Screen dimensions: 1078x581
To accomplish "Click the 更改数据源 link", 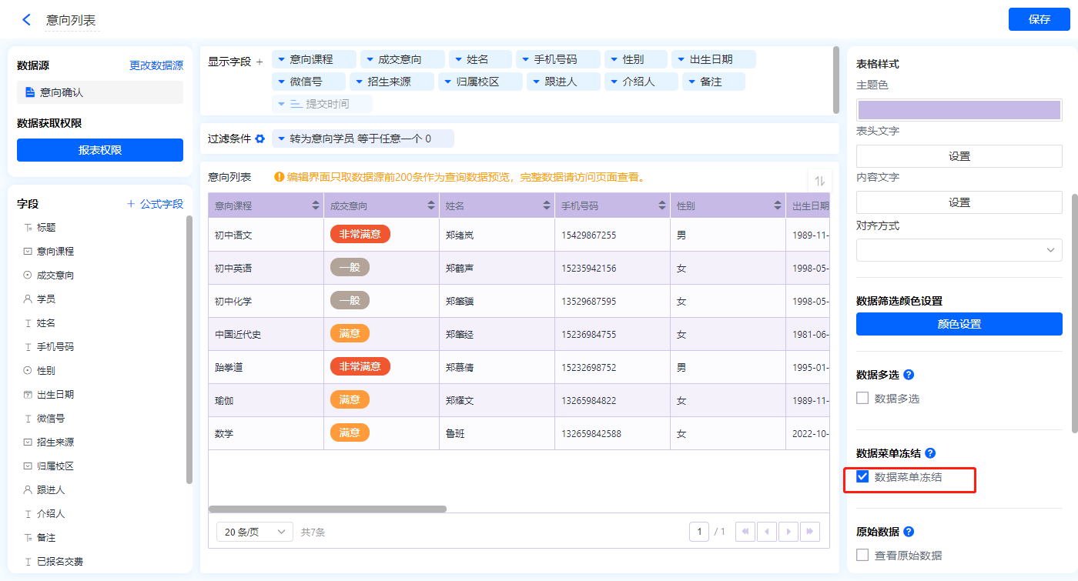I will tap(156, 66).
